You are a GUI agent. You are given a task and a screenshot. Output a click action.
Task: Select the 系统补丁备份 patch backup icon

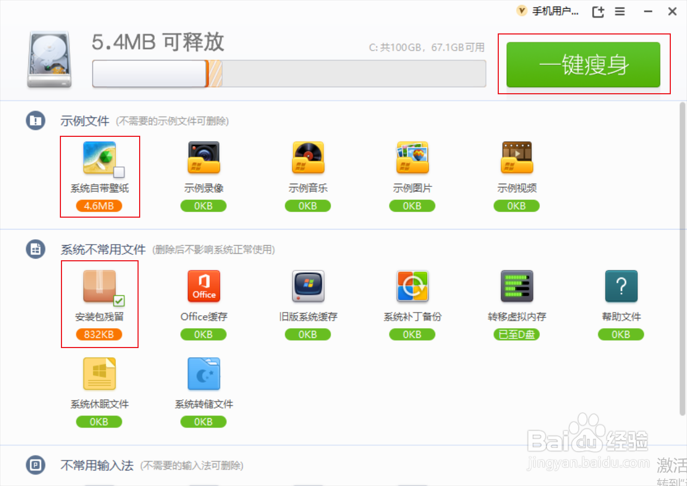tap(412, 286)
